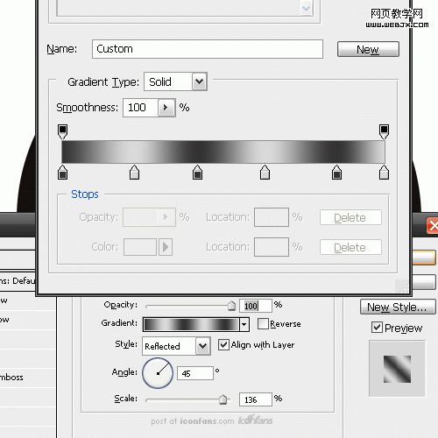The height and width of the screenshot is (438, 438).
Task: Select the first dark color stop
Action: tap(62, 173)
